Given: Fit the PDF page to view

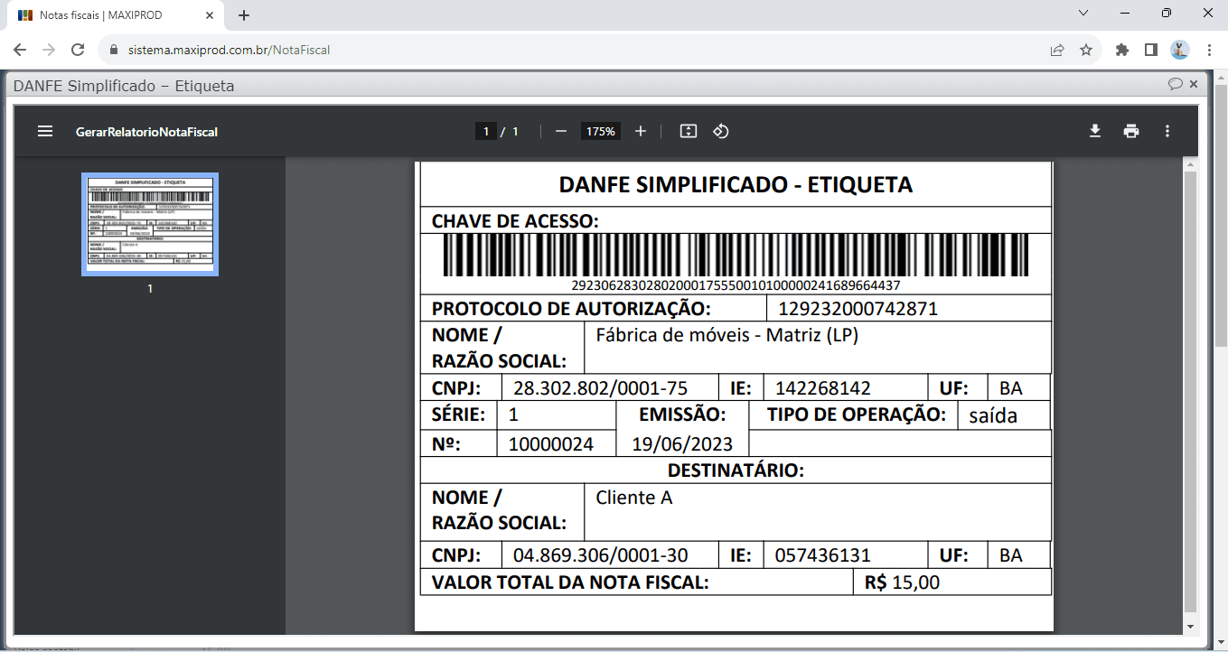Looking at the screenshot, I should point(689,132).
